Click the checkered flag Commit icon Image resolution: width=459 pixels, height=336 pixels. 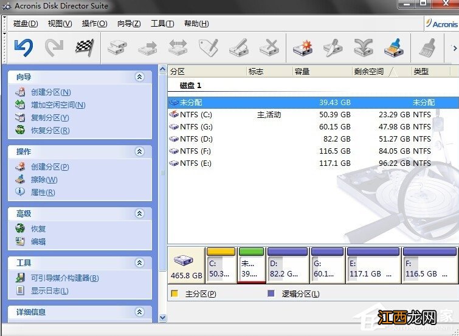point(85,47)
